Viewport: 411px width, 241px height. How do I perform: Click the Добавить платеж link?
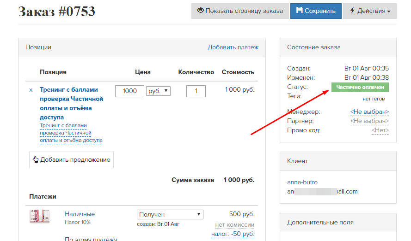coord(233,47)
